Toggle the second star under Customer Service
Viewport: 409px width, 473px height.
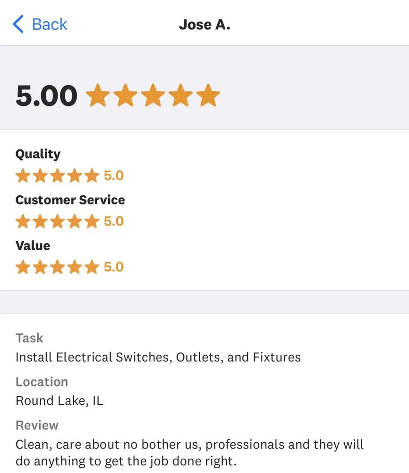point(40,221)
